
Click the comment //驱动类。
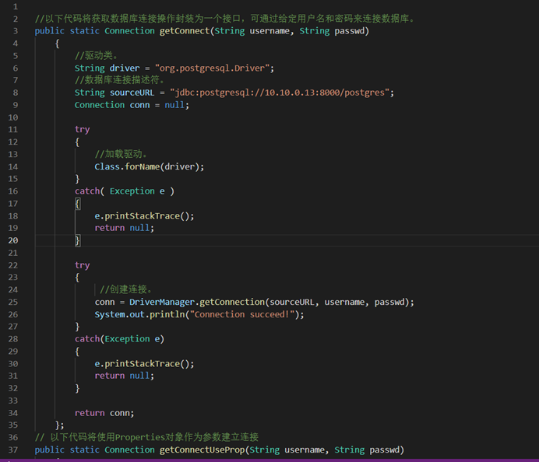tap(97, 55)
